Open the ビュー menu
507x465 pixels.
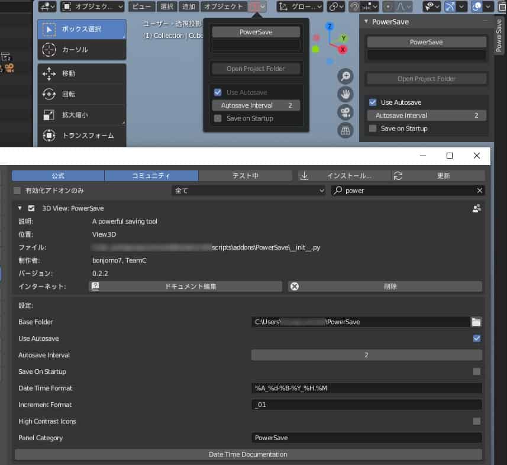click(142, 7)
